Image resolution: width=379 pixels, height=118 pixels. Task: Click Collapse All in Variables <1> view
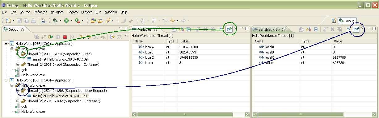click(316, 29)
